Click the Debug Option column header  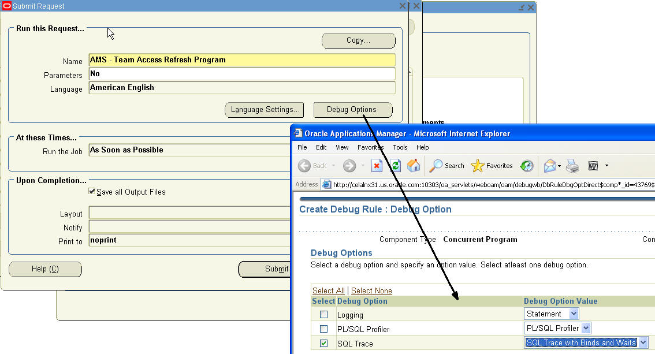(362, 301)
